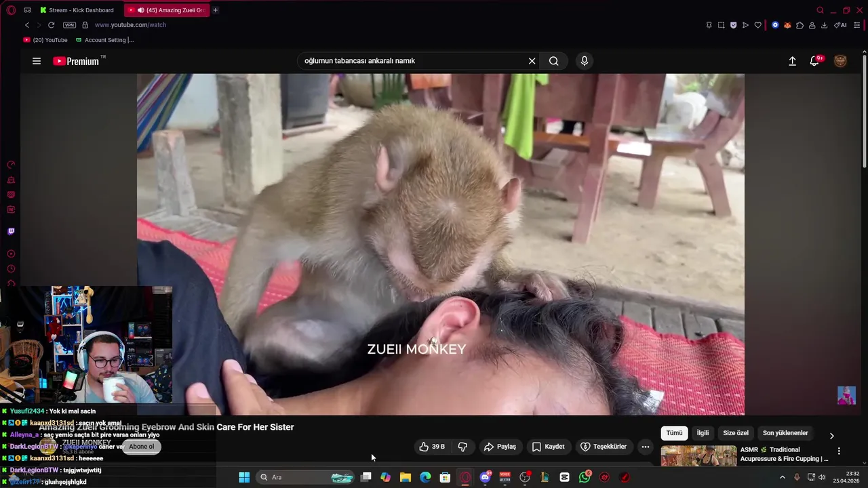Click the Paylaş share button
This screenshot has height=488, width=868.
500,447
